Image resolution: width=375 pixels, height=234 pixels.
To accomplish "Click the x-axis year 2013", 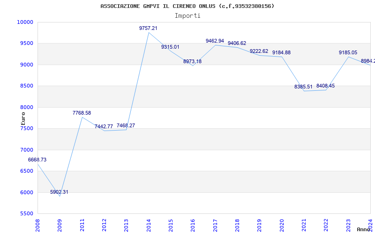I will tap(126, 226).
